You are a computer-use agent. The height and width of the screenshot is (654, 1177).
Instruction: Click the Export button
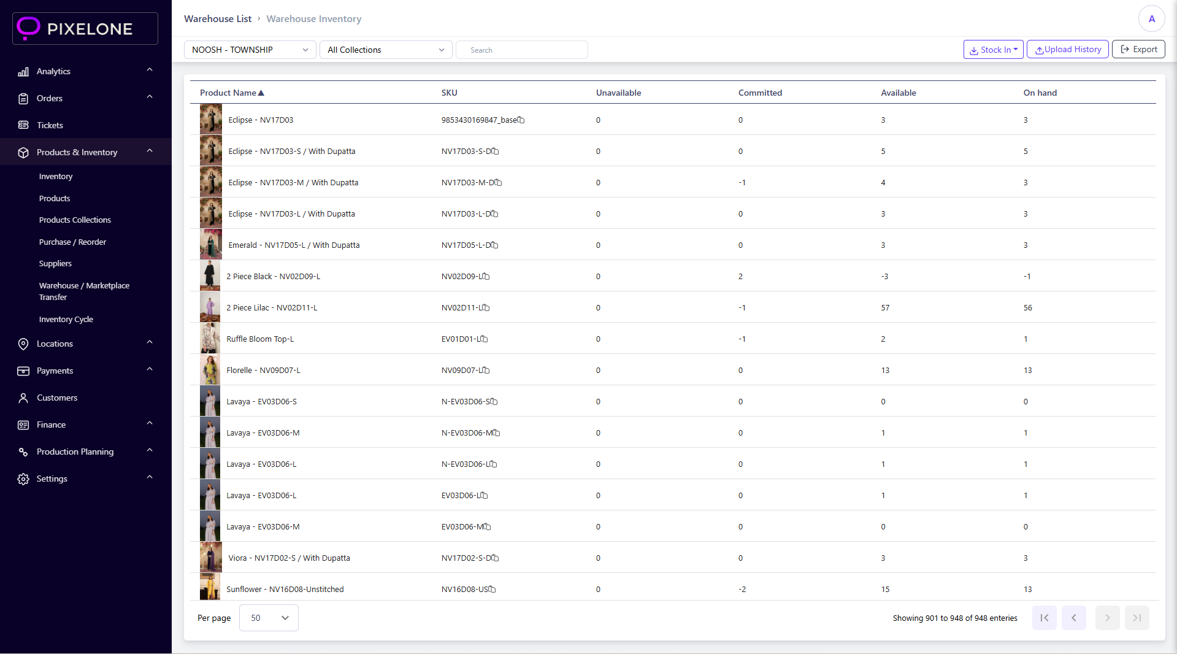[1138, 49]
